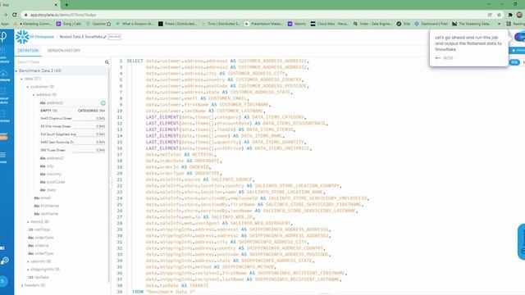Select the orderType field in tree
Image resolution: width=525 pixels, height=295 pixels.
[x=40, y=253]
